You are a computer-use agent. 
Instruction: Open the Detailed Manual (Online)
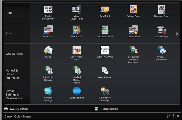point(77,75)
